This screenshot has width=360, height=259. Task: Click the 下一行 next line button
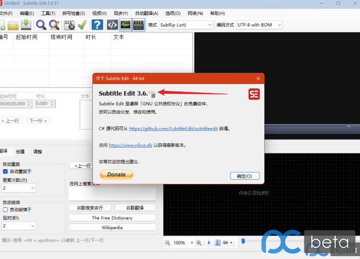[x=38, y=121]
